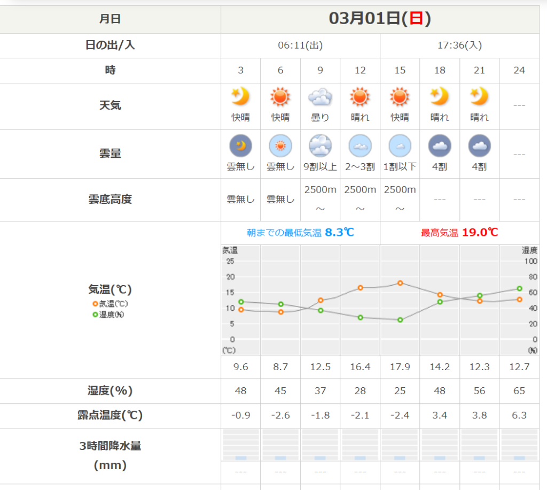The image size is (547, 490).
Task: Click the orange temperature point at 15時 on chart
Action: (x=400, y=283)
